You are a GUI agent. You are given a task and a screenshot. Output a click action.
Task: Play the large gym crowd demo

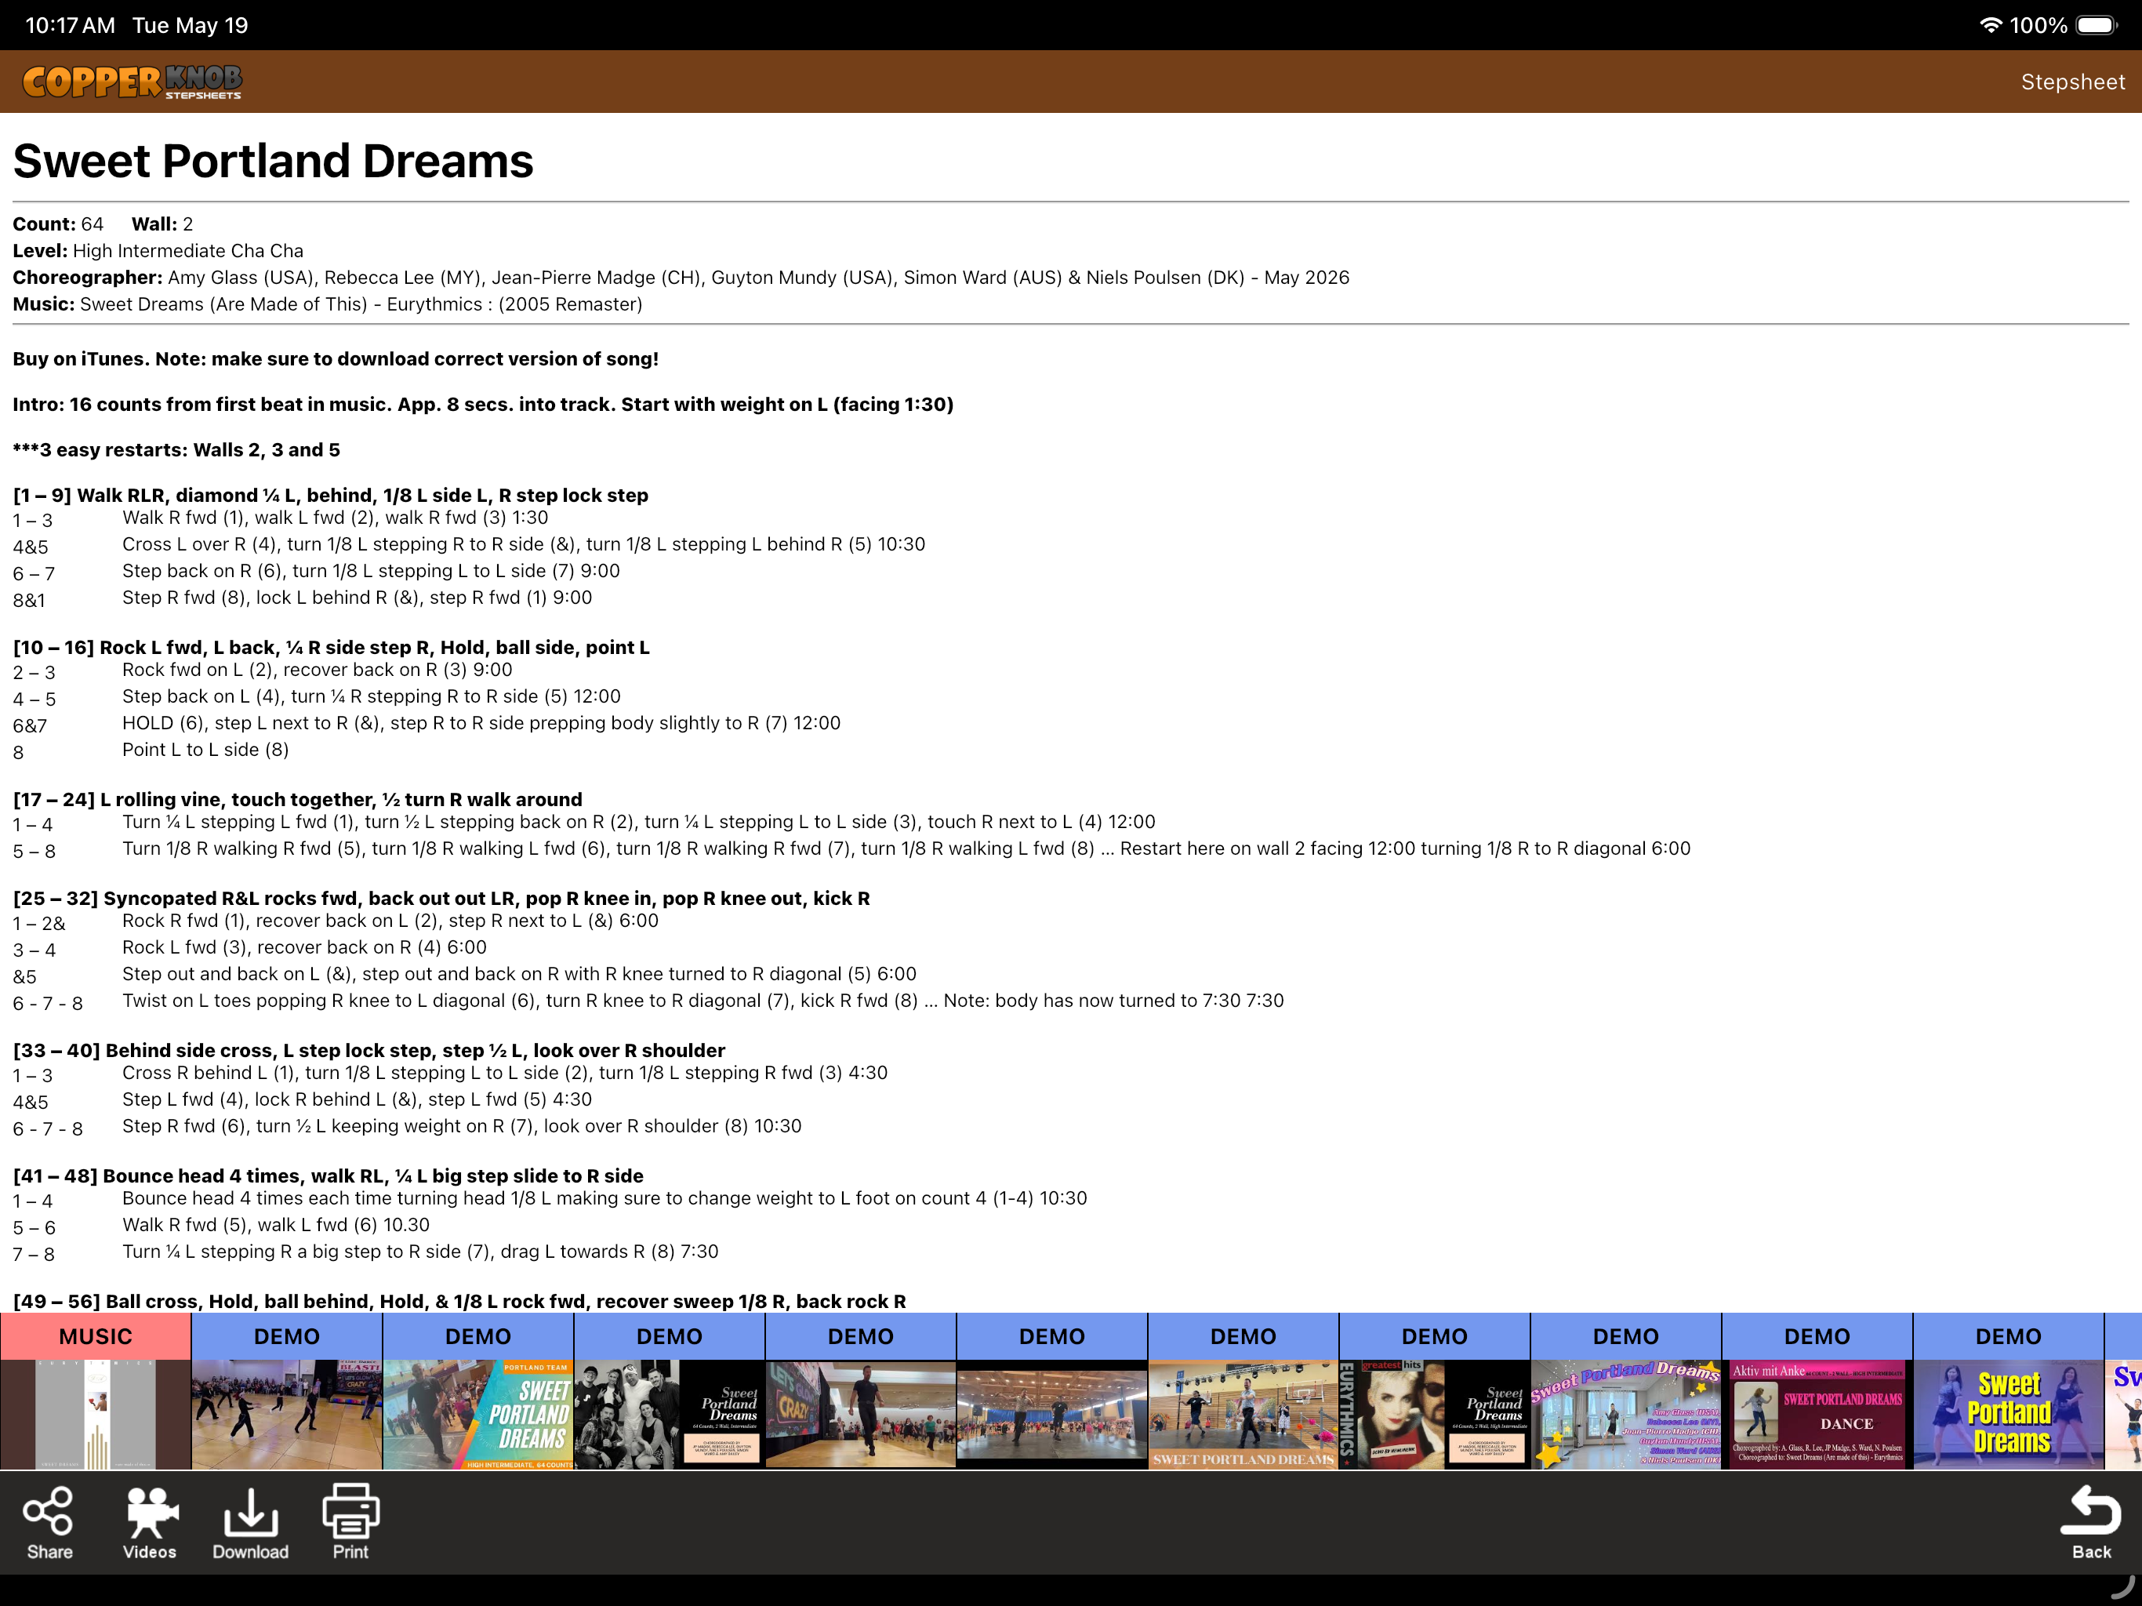(x=1051, y=1415)
